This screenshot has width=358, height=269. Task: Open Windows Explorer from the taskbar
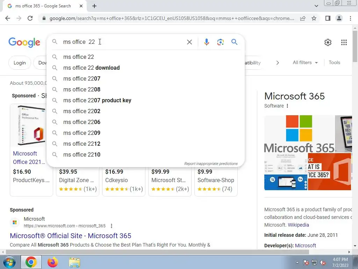pyautogui.click(x=74, y=262)
